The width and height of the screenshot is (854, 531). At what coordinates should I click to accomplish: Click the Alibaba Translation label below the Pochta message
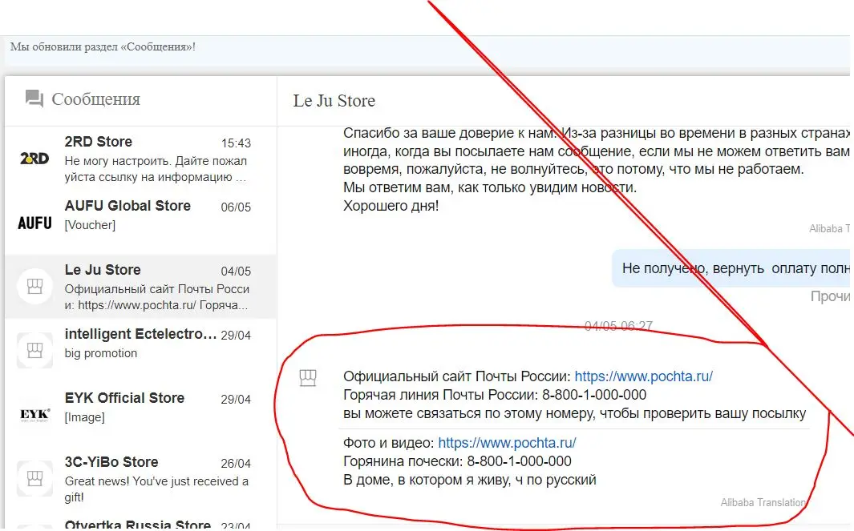763,503
